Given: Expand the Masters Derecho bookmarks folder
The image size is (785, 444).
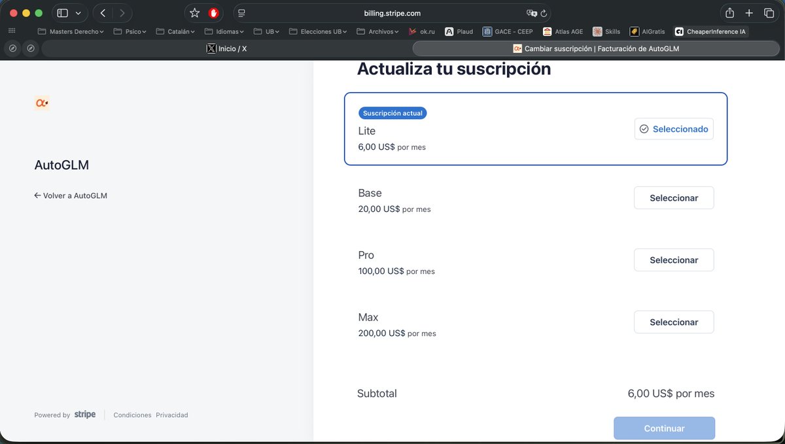Looking at the screenshot, I should (x=71, y=31).
